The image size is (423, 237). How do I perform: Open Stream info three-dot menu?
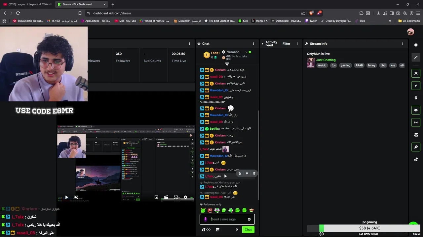[x=403, y=44]
